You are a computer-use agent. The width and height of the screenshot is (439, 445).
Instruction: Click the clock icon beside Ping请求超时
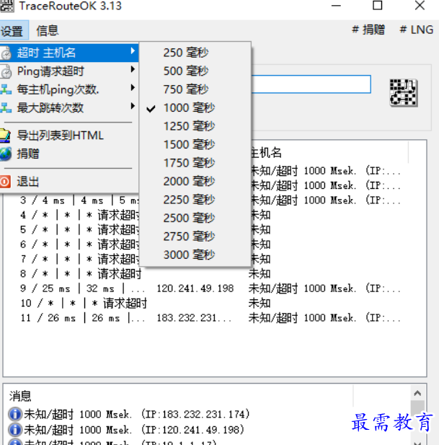[x=6, y=71]
